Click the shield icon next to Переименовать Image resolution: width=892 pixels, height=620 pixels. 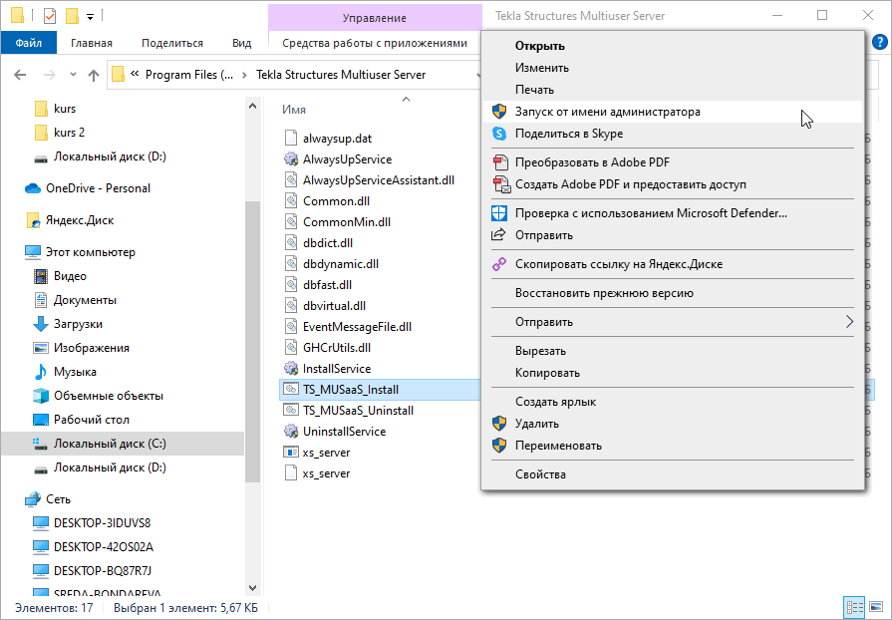pos(499,446)
